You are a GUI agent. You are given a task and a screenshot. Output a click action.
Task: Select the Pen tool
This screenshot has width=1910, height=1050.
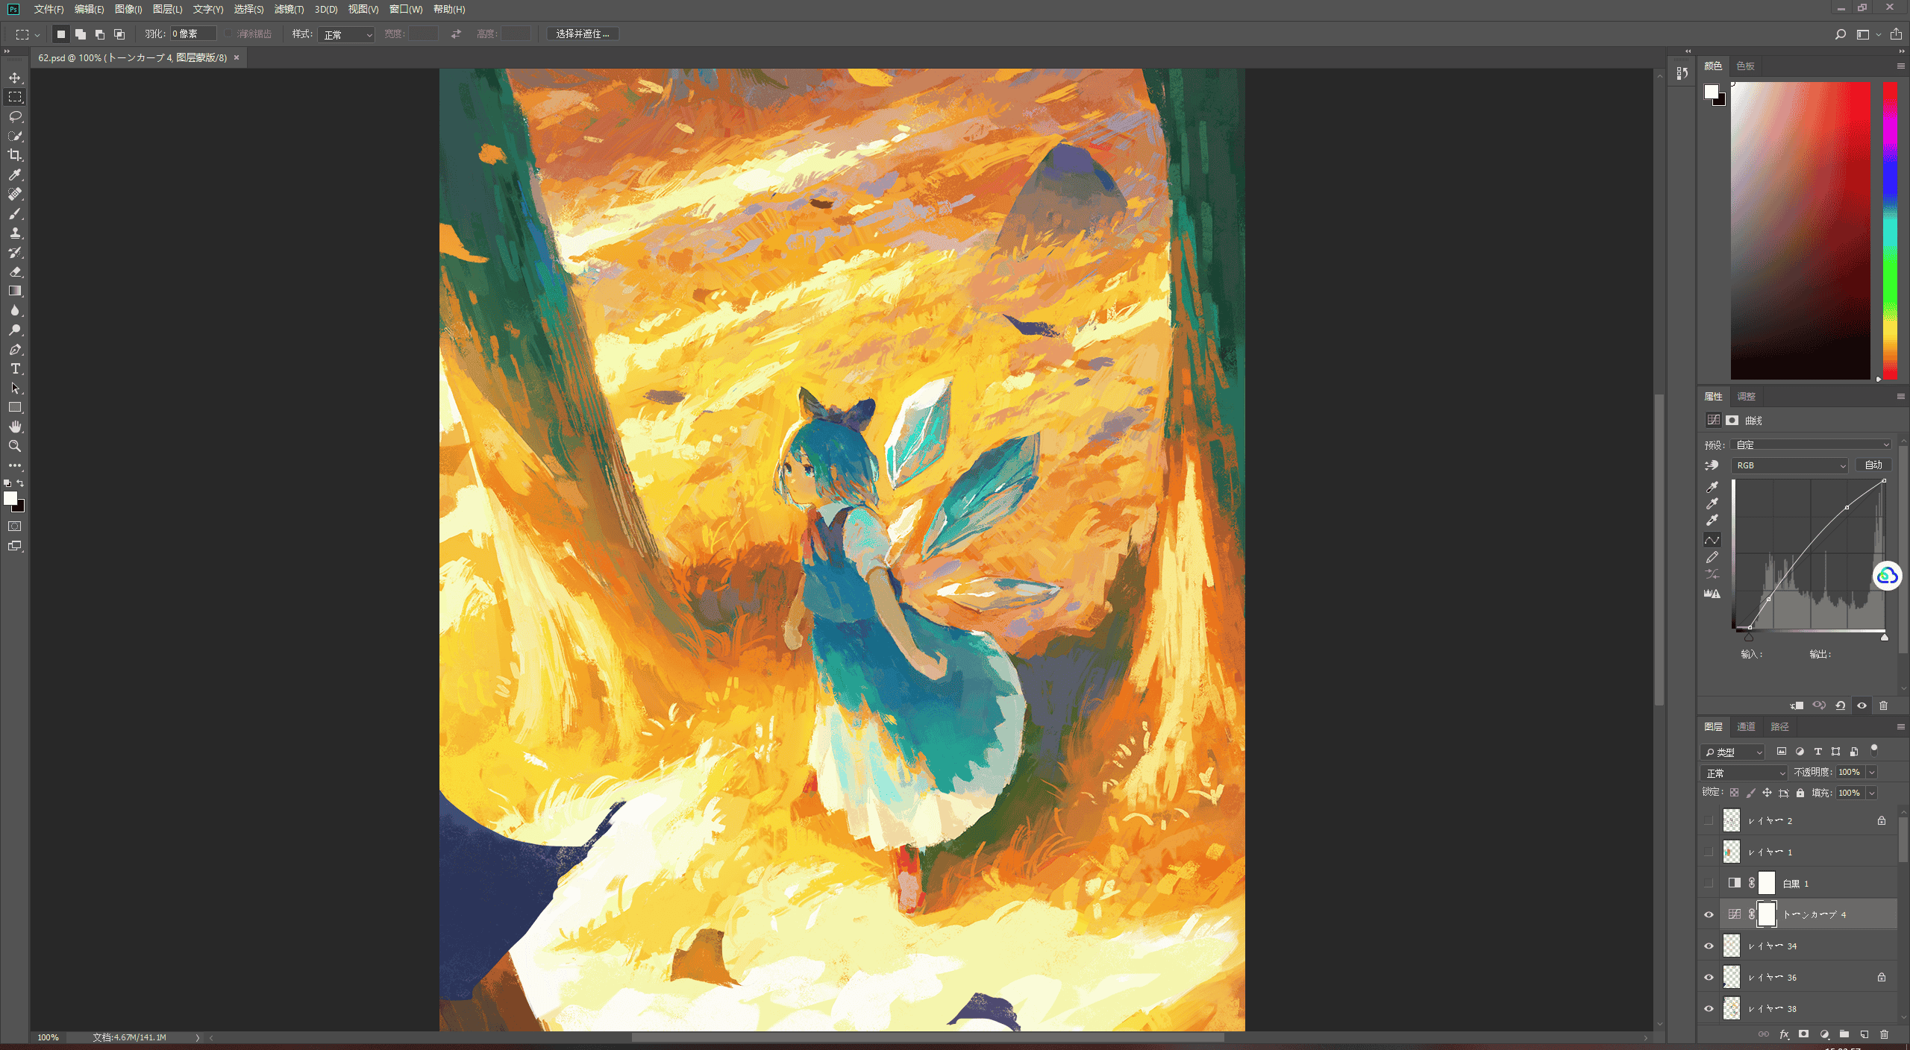pyautogui.click(x=15, y=349)
